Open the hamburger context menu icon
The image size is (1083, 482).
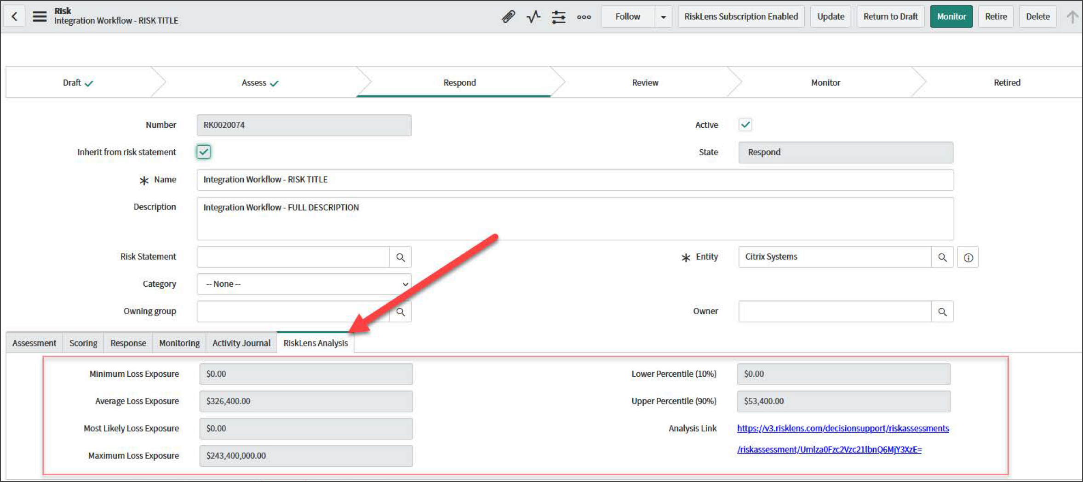point(40,17)
